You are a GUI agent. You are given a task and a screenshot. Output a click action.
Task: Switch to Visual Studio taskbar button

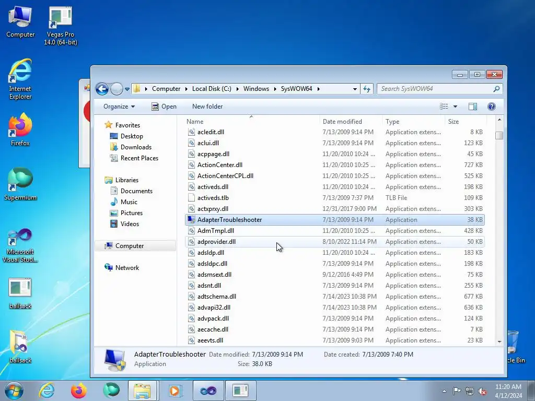pos(208,391)
